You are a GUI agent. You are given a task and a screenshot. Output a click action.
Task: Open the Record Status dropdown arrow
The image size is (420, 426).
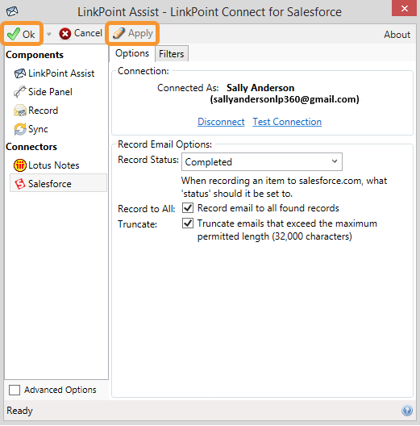point(335,161)
